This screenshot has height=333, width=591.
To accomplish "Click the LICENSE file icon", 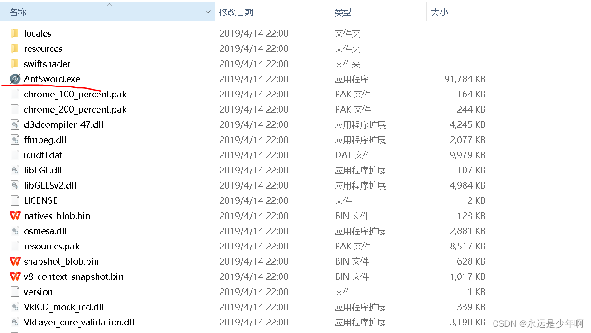I will (15, 200).
